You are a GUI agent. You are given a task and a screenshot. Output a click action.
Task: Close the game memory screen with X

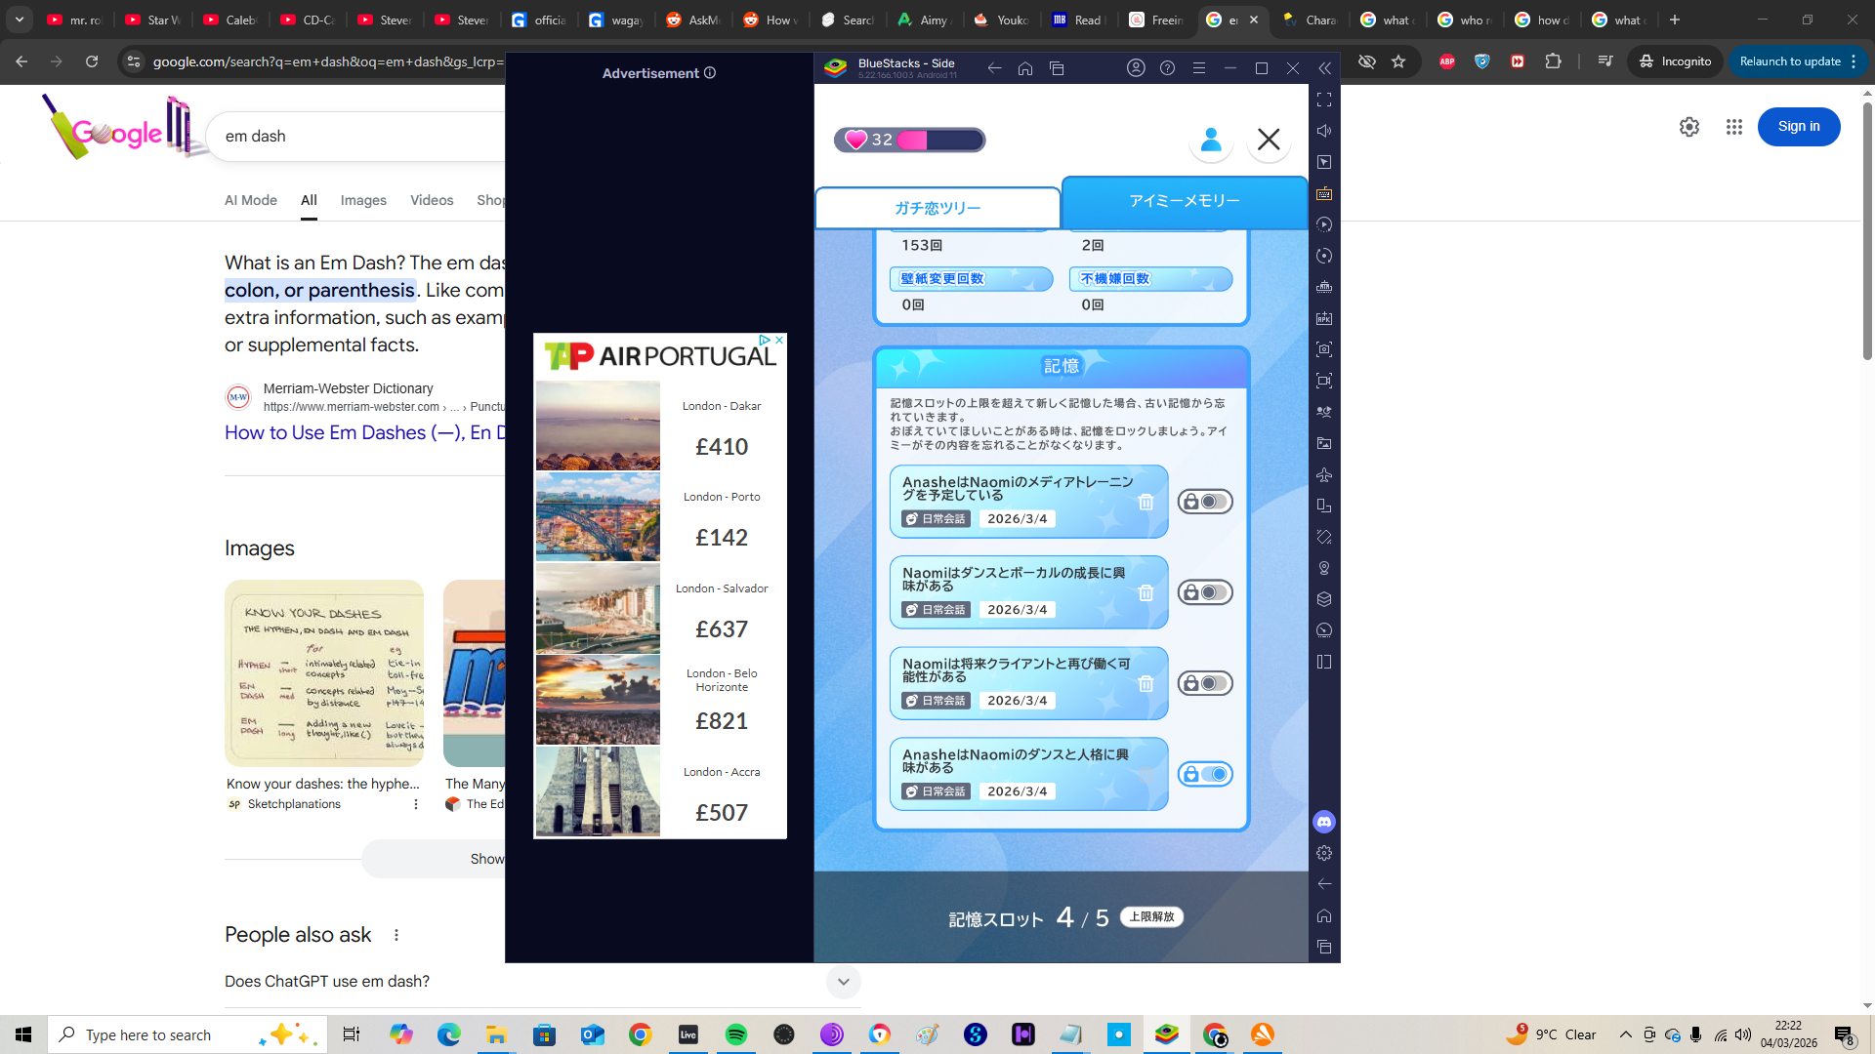1269,140
